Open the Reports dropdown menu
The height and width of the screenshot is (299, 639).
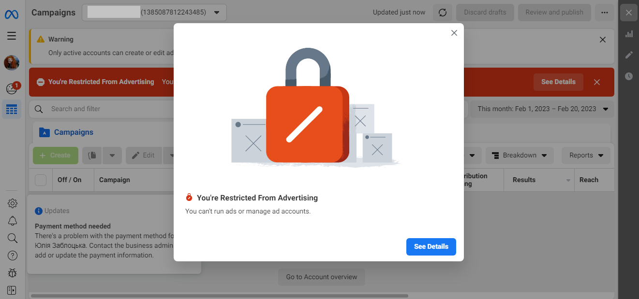click(x=586, y=156)
